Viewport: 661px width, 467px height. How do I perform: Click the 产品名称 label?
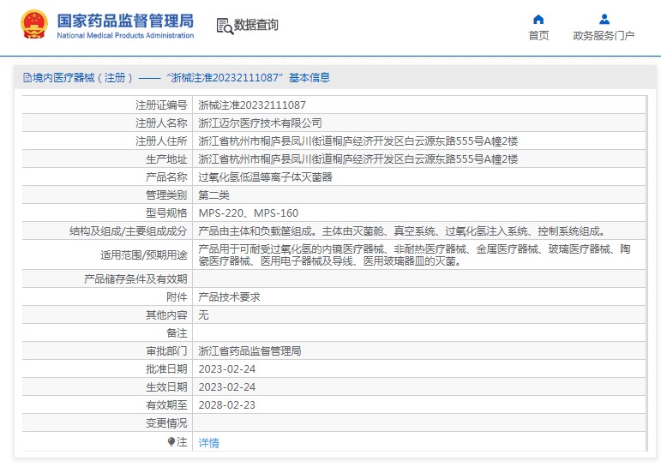pos(166,177)
